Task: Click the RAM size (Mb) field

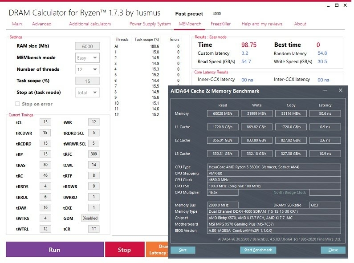Action: coord(87,46)
